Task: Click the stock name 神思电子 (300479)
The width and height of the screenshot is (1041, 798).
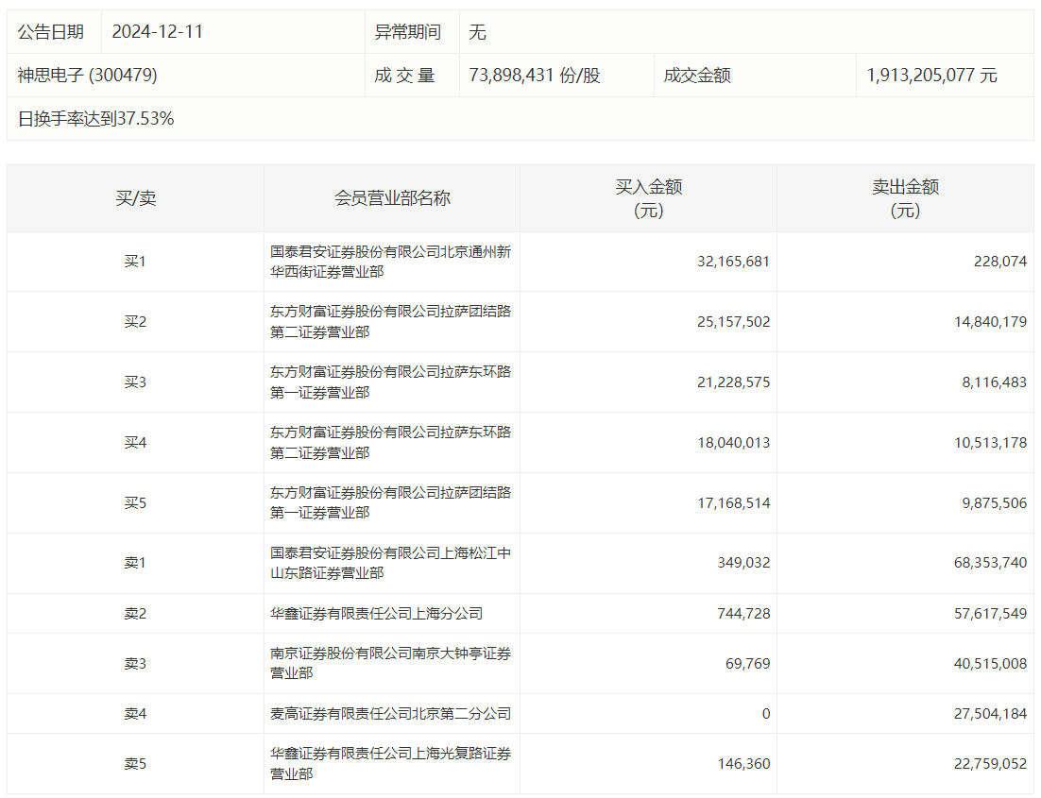Action: point(87,75)
